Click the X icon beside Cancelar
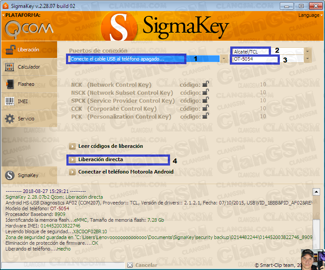 (x=130, y=265)
